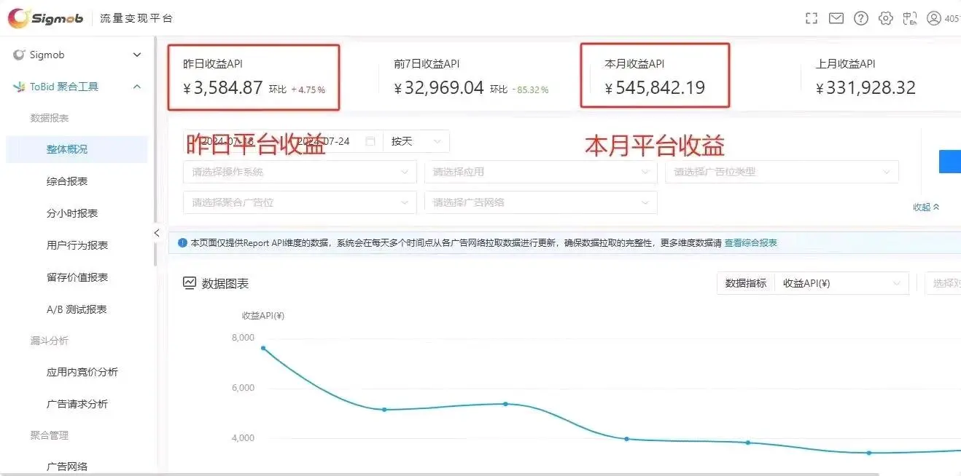Click the 收起 collapse filters link
961x476 pixels.
pos(926,207)
